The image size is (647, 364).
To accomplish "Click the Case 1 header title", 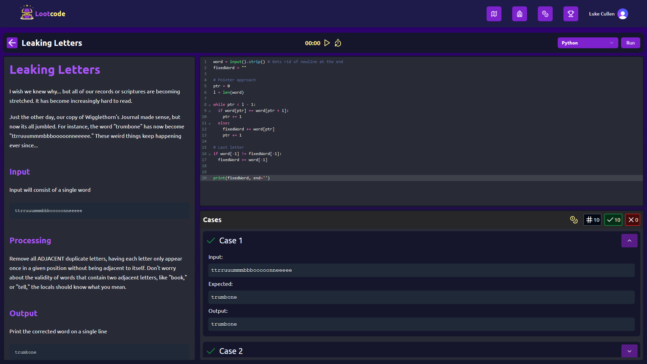I will click(231, 241).
